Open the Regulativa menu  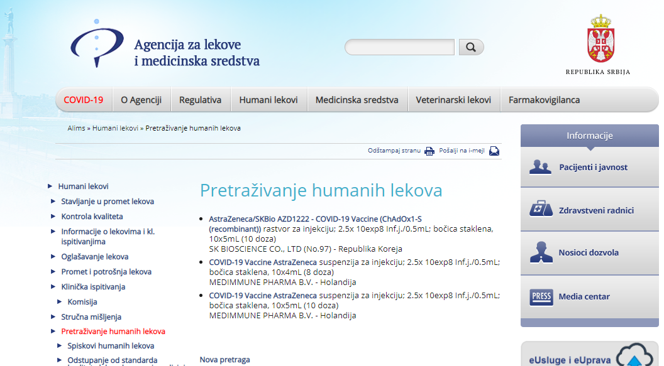point(201,100)
